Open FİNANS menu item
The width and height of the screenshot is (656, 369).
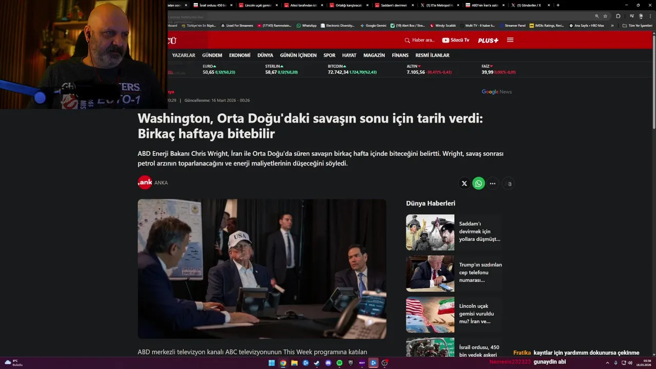(x=400, y=55)
